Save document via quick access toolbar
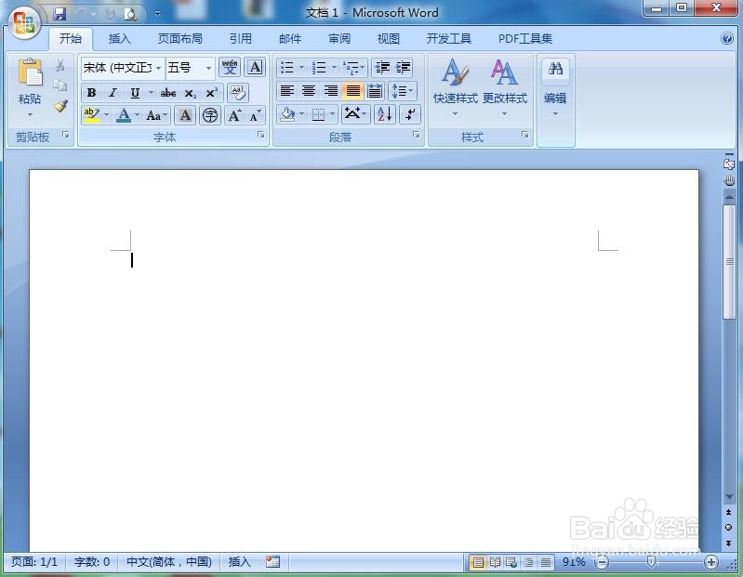 60,14
